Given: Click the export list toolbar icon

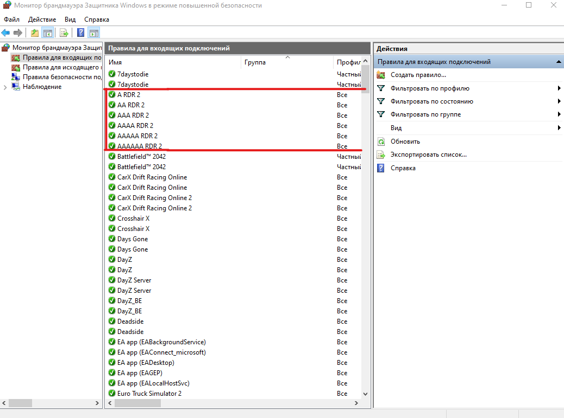Looking at the screenshot, I should click(x=64, y=33).
